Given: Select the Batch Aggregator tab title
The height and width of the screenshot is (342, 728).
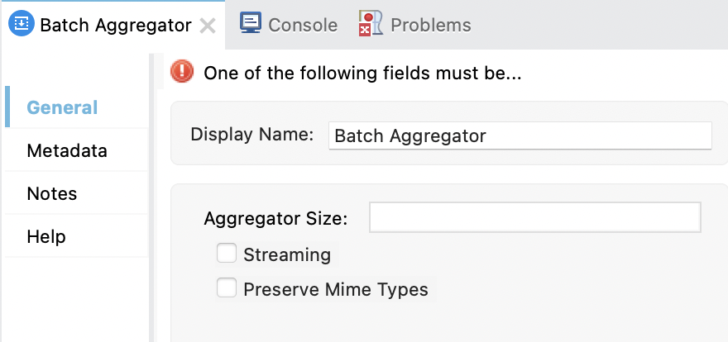Looking at the screenshot, I should (x=116, y=25).
